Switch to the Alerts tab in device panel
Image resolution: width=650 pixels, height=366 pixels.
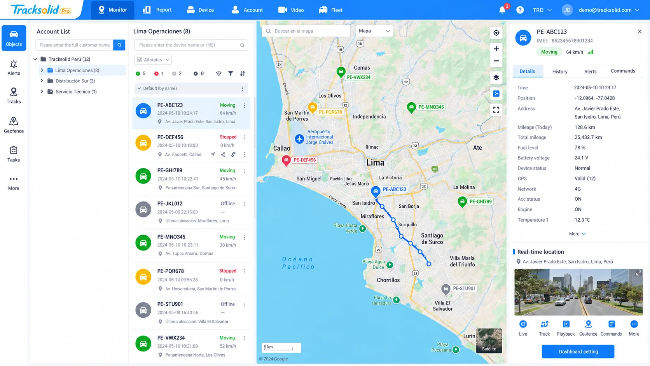[x=590, y=72]
